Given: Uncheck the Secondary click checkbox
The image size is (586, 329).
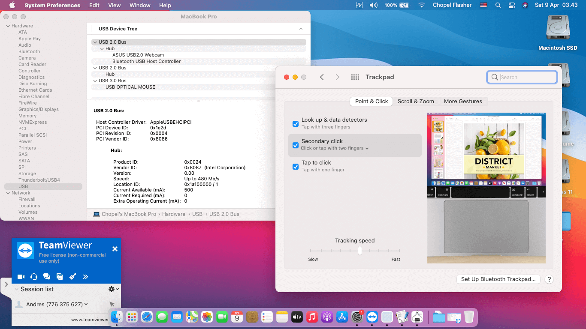Looking at the screenshot, I should 296,145.
